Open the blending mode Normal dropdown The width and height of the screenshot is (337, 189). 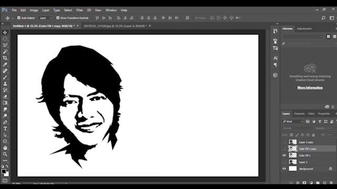[x=298, y=128]
